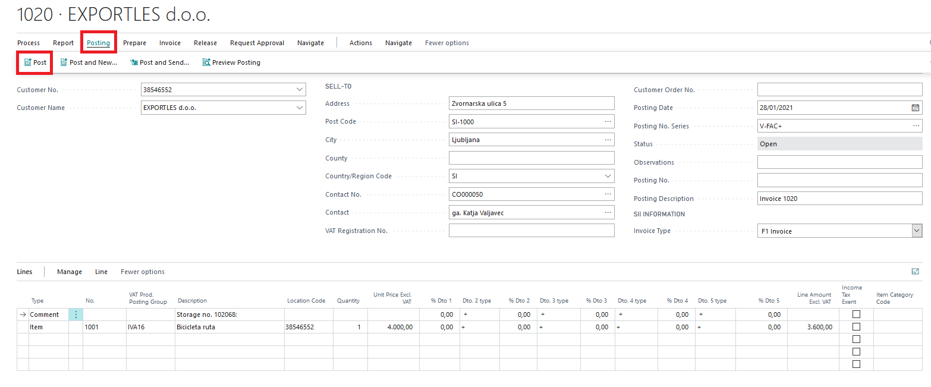Viewport: 931px width, 387px height.
Task: Click the Status value Open
Action: (839, 144)
